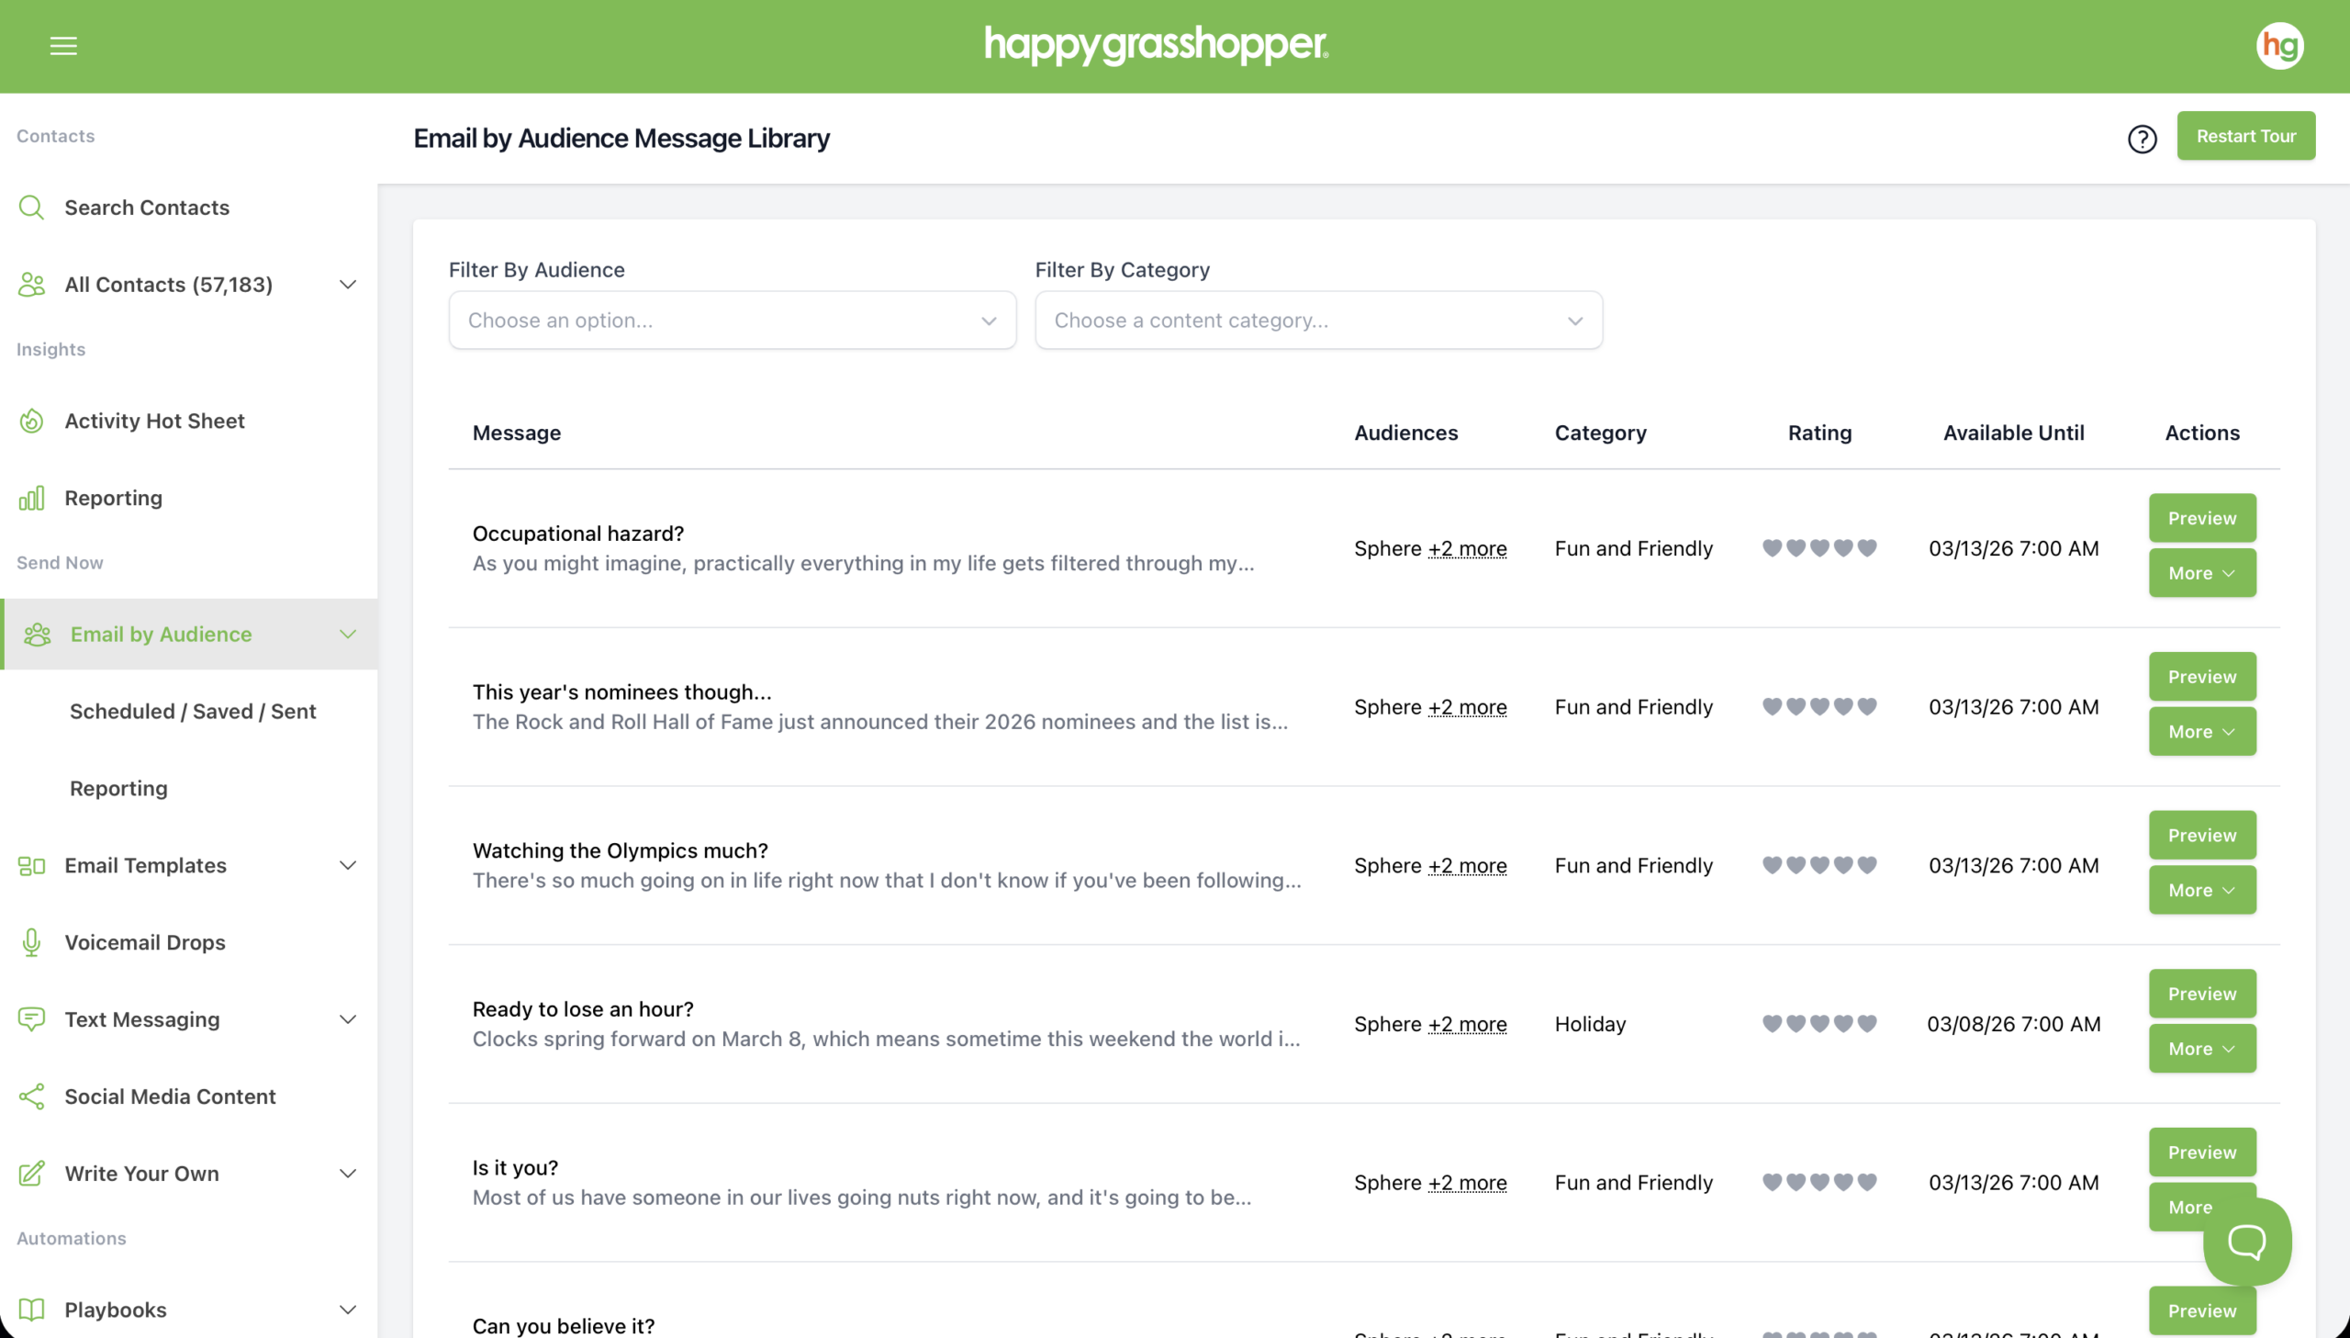Open the Filter By Audience dropdown
The image size is (2350, 1338).
pyautogui.click(x=732, y=320)
